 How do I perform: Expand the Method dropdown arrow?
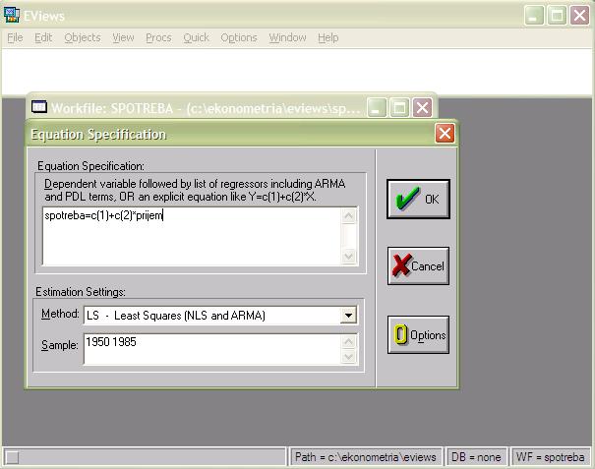point(348,316)
